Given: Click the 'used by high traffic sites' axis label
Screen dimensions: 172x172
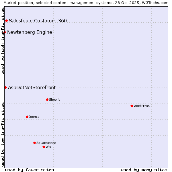Looking at the screenshot, I should 3,41.
